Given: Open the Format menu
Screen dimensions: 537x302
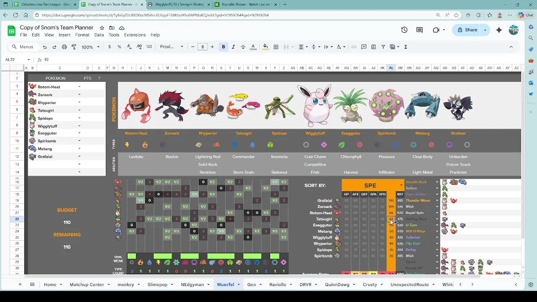Looking at the screenshot, I should [82, 35].
